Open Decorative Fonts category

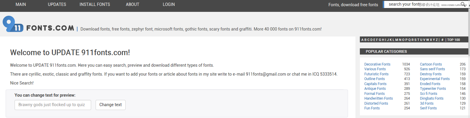pyautogui.click(x=377, y=64)
